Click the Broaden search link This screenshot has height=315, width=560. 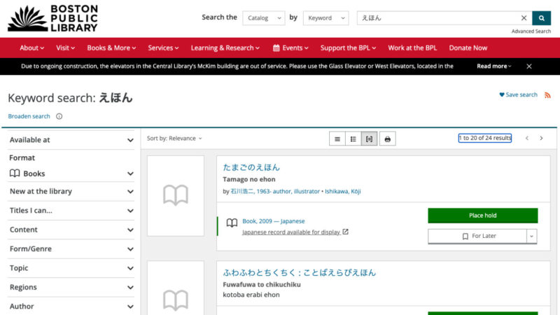point(29,116)
